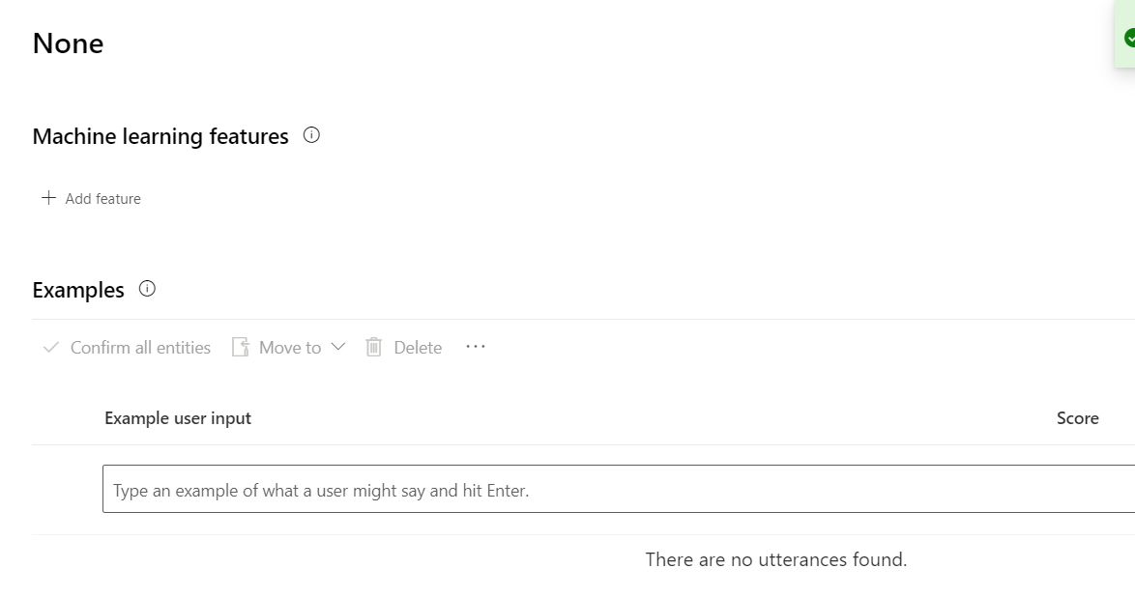This screenshot has height=597, width=1135.
Task: Click the Machine learning features info icon
Action: click(311, 135)
